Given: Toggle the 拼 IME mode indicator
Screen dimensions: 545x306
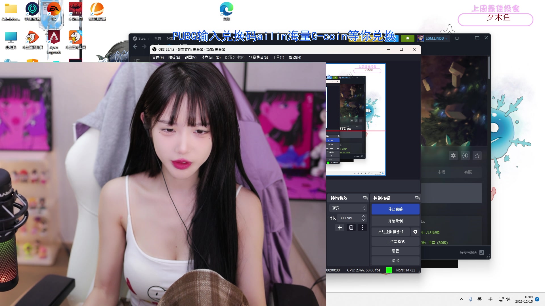Looking at the screenshot, I should point(491,299).
